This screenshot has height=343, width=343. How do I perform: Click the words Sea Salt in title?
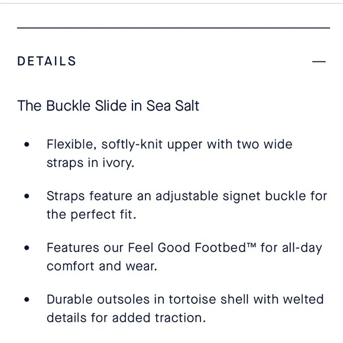[x=173, y=106]
